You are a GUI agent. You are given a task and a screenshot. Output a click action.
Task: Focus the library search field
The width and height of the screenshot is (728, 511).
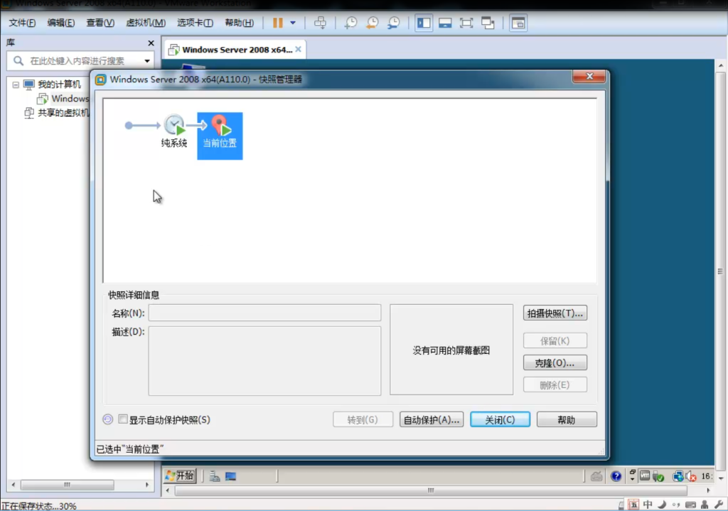click(77, 61)
